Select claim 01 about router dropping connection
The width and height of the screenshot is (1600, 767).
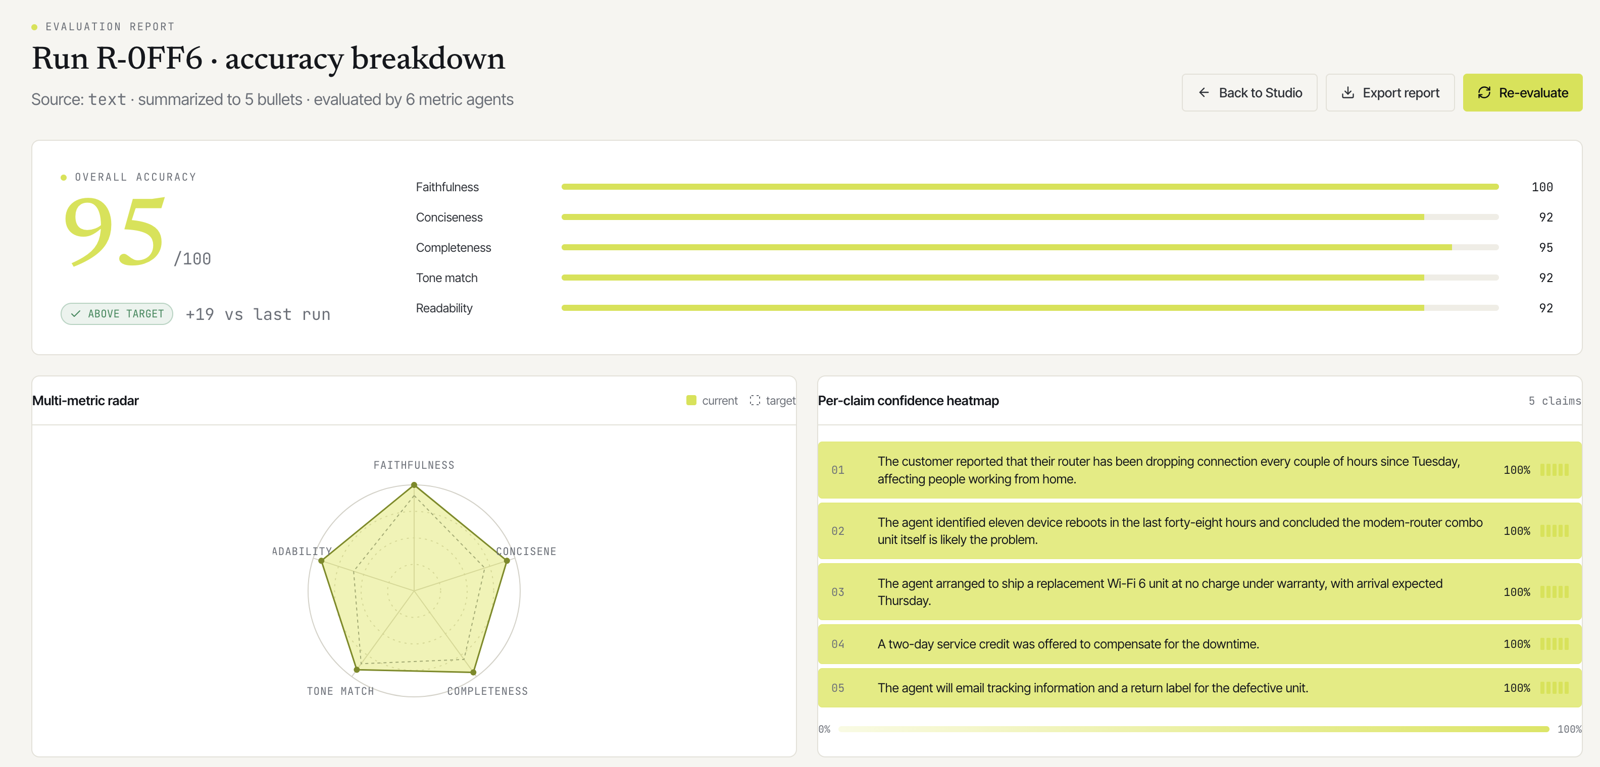(1199, 470)
